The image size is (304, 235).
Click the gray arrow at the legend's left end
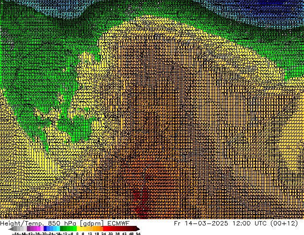[11, 229]
